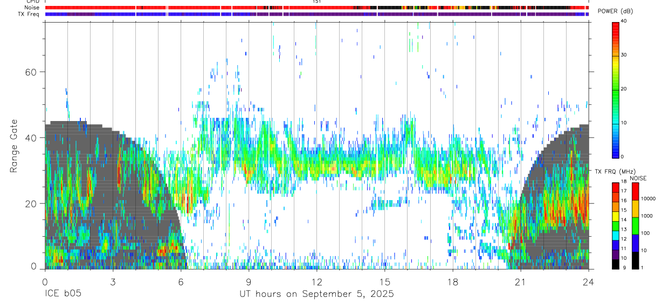Click the TX FRQ (MHz) legend title
The height and width of the screenshot is (305, 662).
click(615, 172)
